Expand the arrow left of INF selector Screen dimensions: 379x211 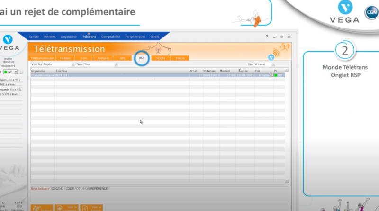pos(1,72)
